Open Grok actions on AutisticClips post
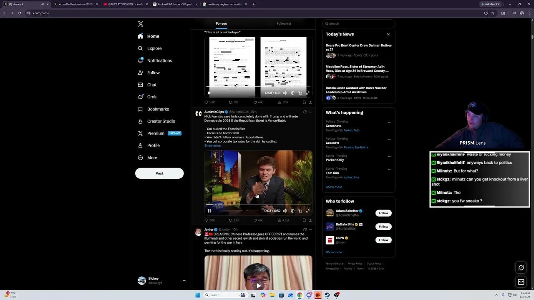 [x=305, y=112]
